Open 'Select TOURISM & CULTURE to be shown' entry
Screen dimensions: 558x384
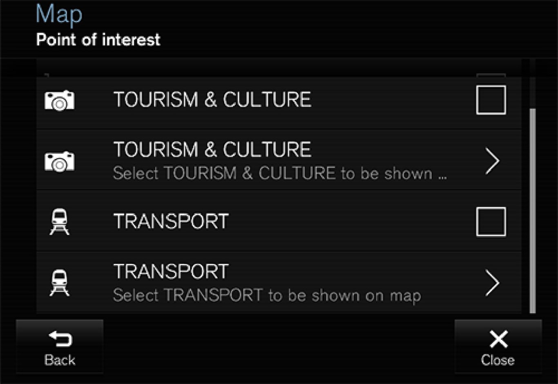click(279, 174)
